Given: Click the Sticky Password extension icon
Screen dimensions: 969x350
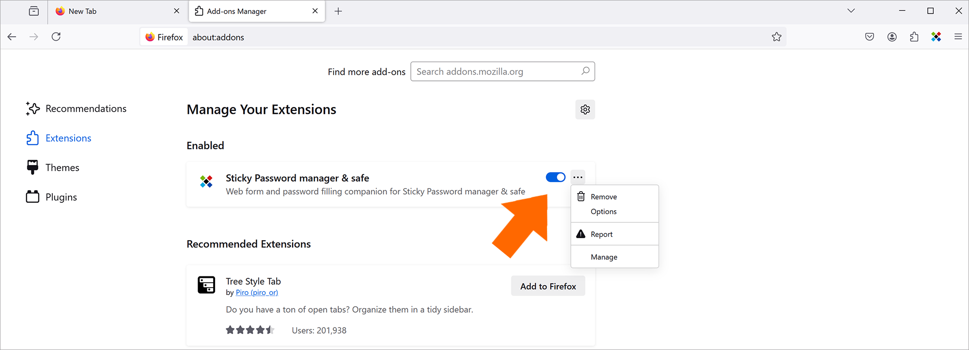Looking at the screenshot, I should tap(206, 182).
